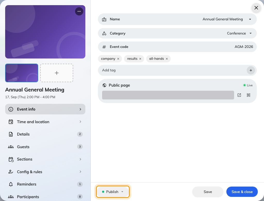Open Config & rules section
This screenshot has width=264, height=201.
tap(45, 172)
